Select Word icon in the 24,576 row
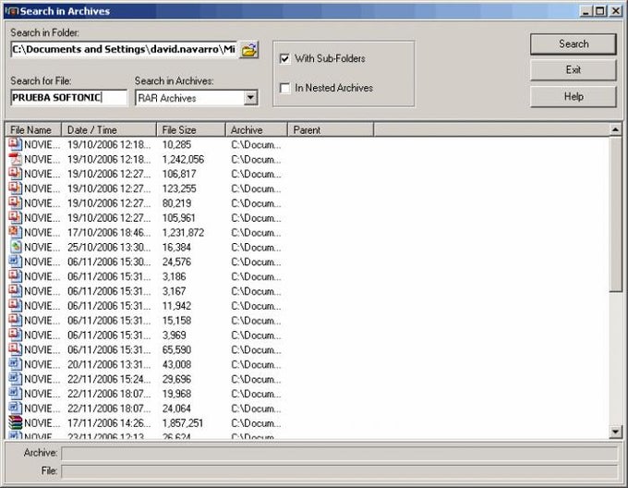Viewport: 628px width, 488px height. (15, 262)
